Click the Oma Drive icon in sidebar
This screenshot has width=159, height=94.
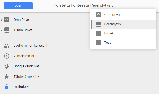pyautogui.click(x=7, y=20)
